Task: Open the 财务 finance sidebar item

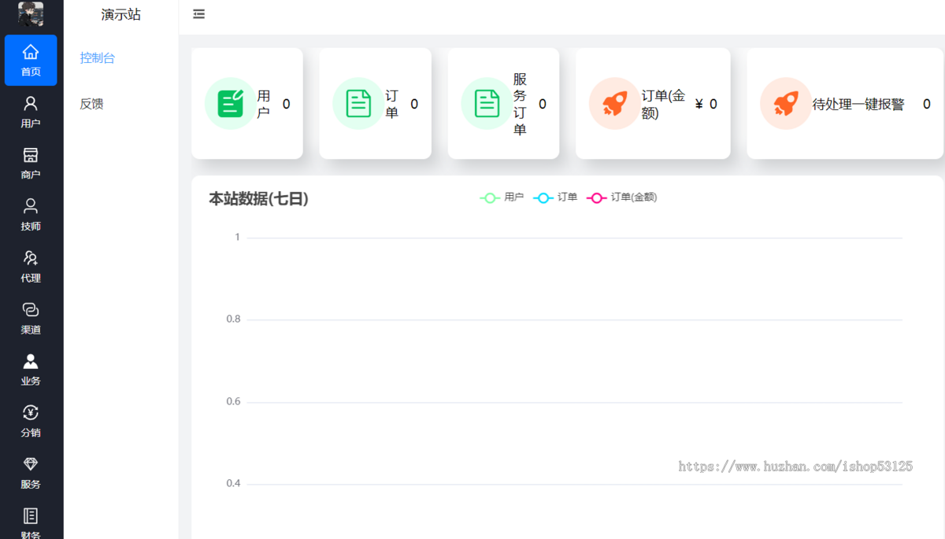Action: (x=31, y=522)
